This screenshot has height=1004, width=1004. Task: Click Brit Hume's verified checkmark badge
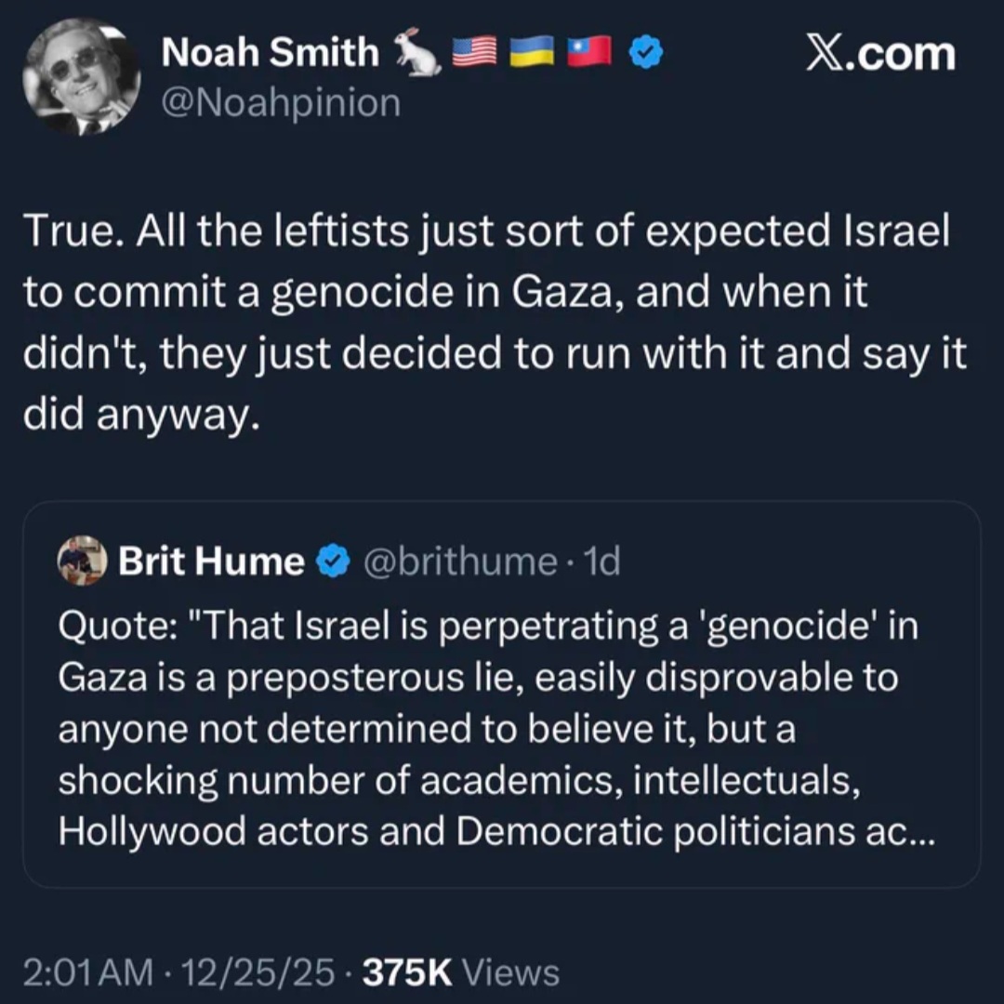point(334,561)
